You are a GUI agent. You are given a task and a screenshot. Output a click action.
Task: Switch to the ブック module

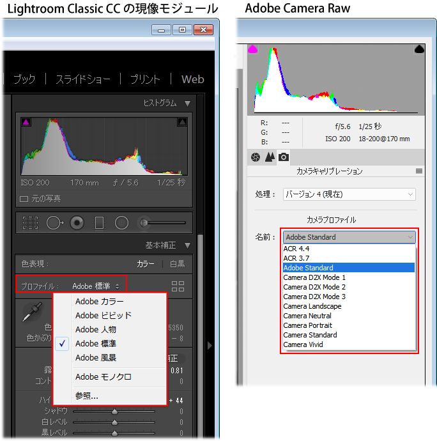pyautogui.click(x=24, y=79)
